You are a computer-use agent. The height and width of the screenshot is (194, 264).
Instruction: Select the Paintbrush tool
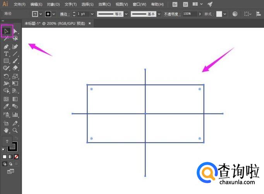pos(15,61)
